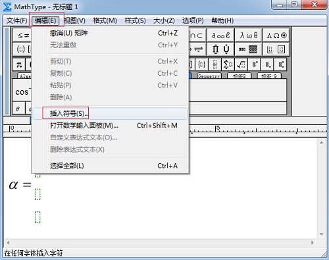
Task: Open the matrix templates palette
Action: click(x=248, y=49)
